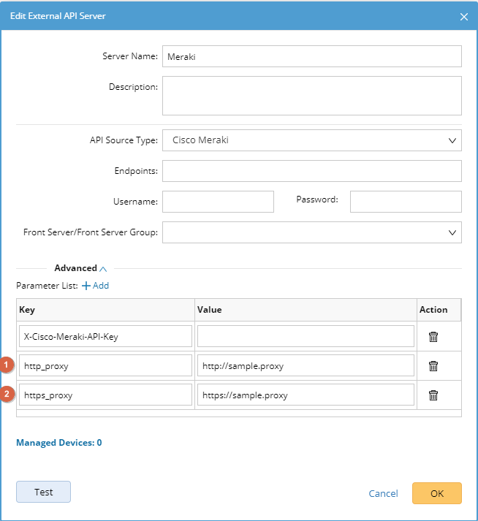This screenshot has width=478, height=521.
Task: Click into the Description text area
Action: pyautogui.click(x=312, y=96)
